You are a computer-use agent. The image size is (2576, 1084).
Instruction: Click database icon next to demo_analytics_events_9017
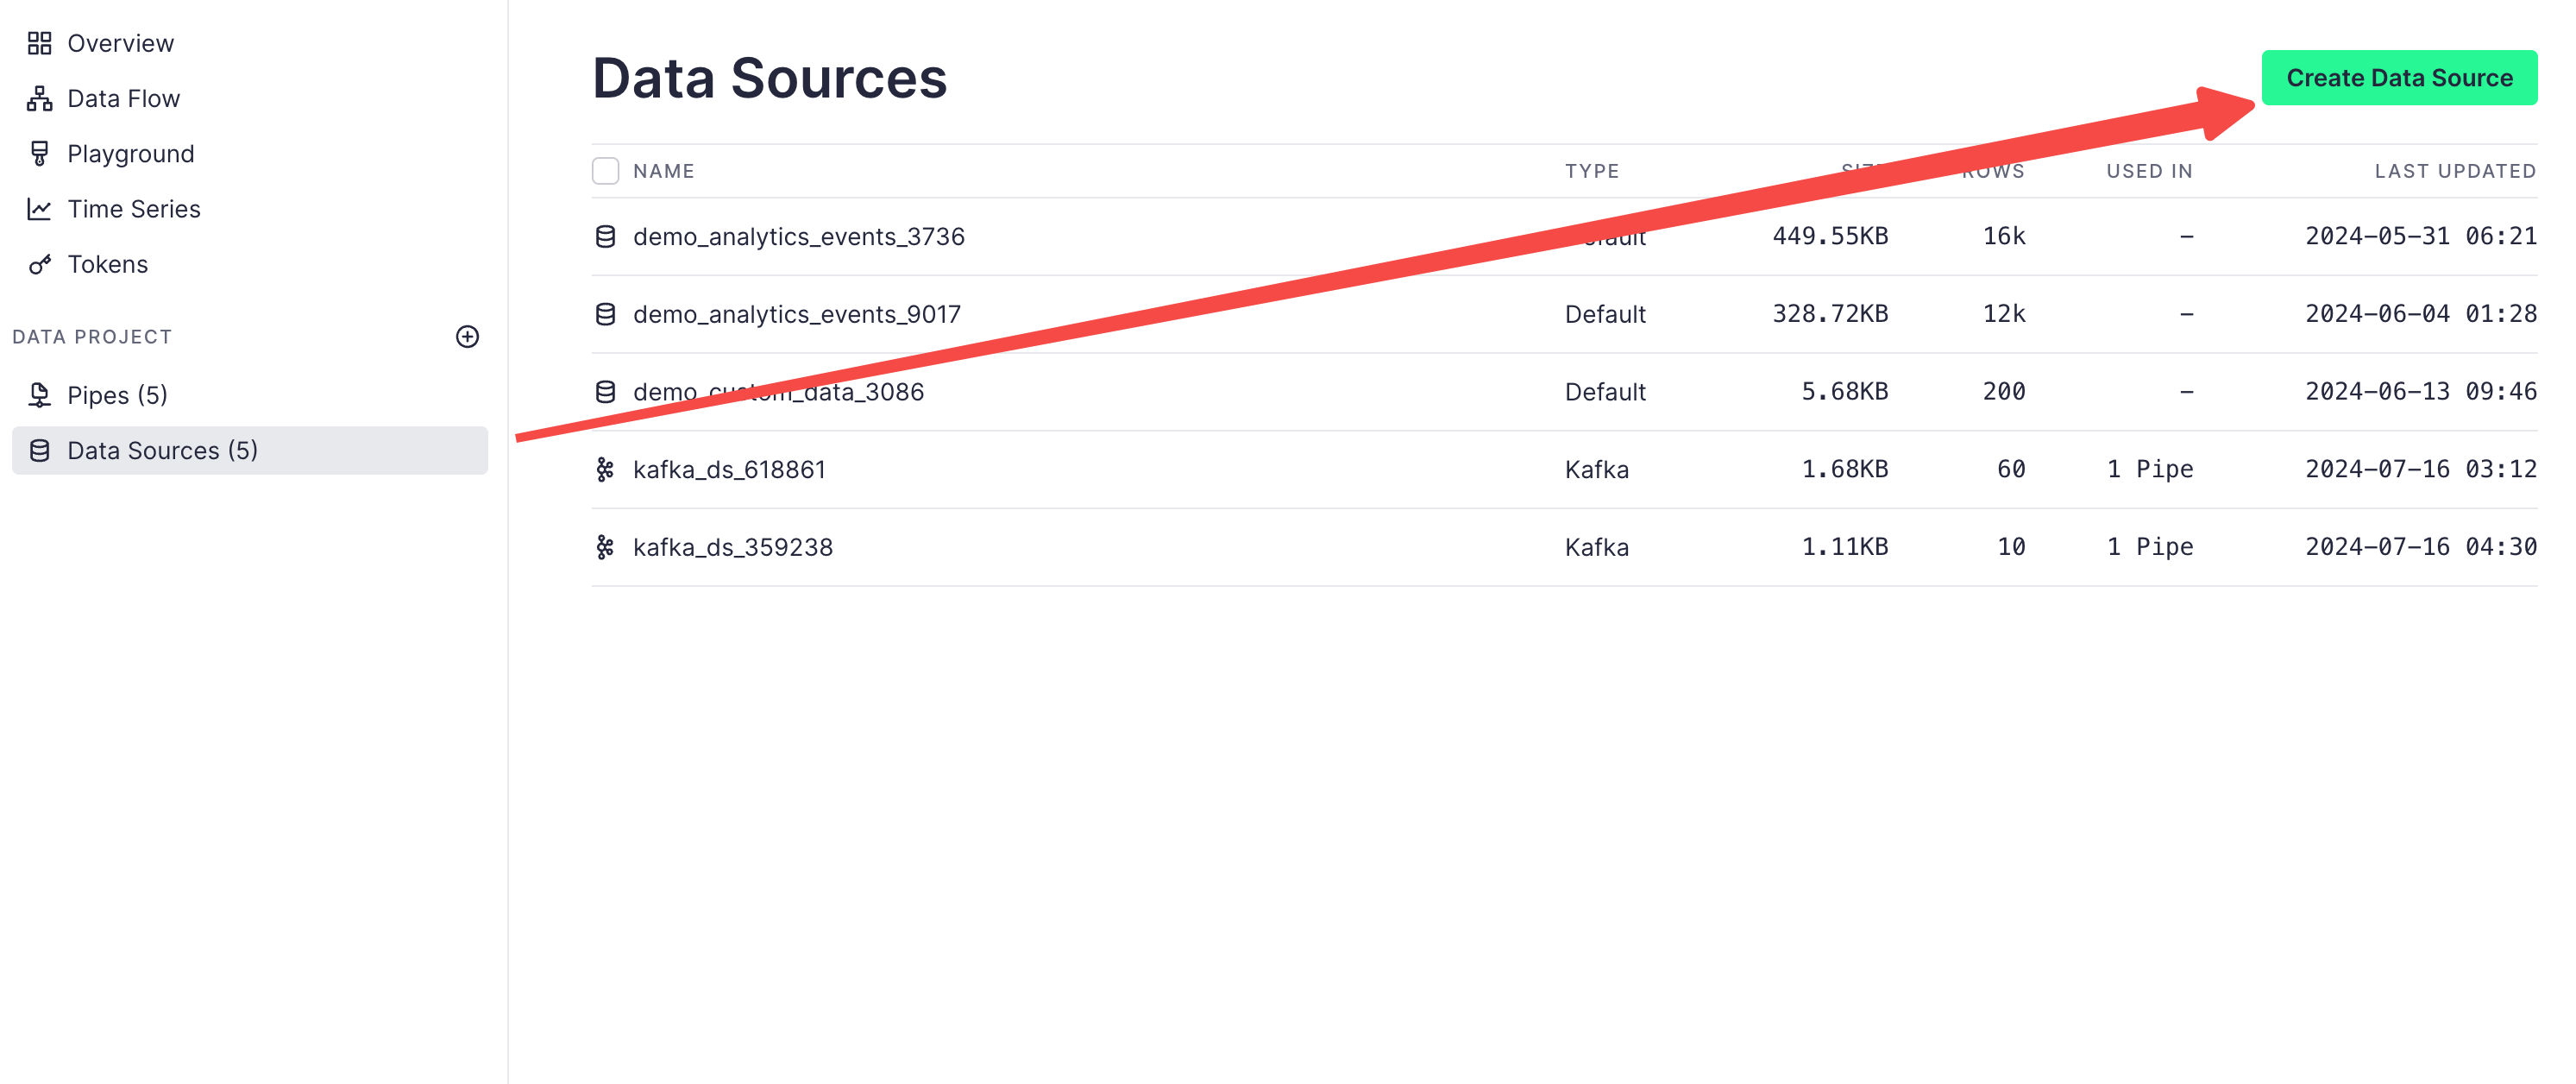(x=605, y=314)
